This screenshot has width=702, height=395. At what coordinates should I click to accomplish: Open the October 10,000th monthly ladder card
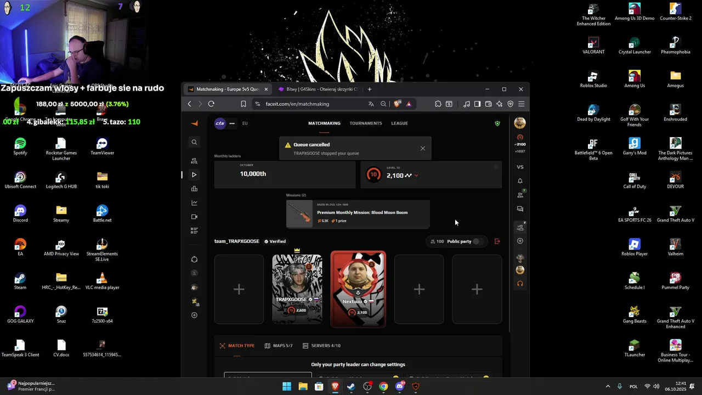click(x=285, y=174)
